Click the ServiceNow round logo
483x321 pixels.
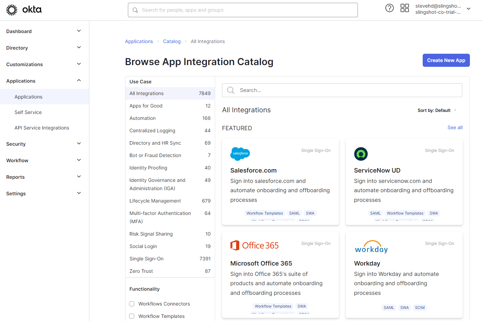361,154
